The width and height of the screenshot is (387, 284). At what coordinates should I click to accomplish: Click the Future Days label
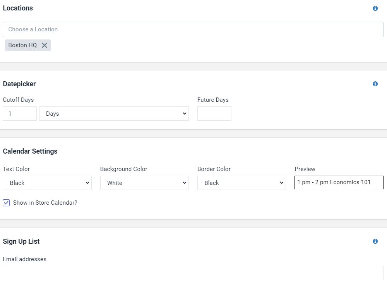(x=213, y=100)
